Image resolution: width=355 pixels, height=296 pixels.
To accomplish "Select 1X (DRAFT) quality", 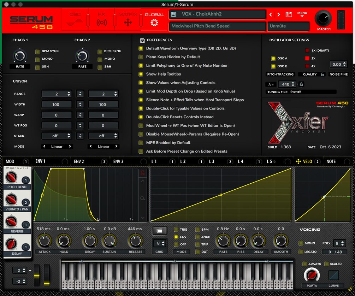I will coord(307,51).
